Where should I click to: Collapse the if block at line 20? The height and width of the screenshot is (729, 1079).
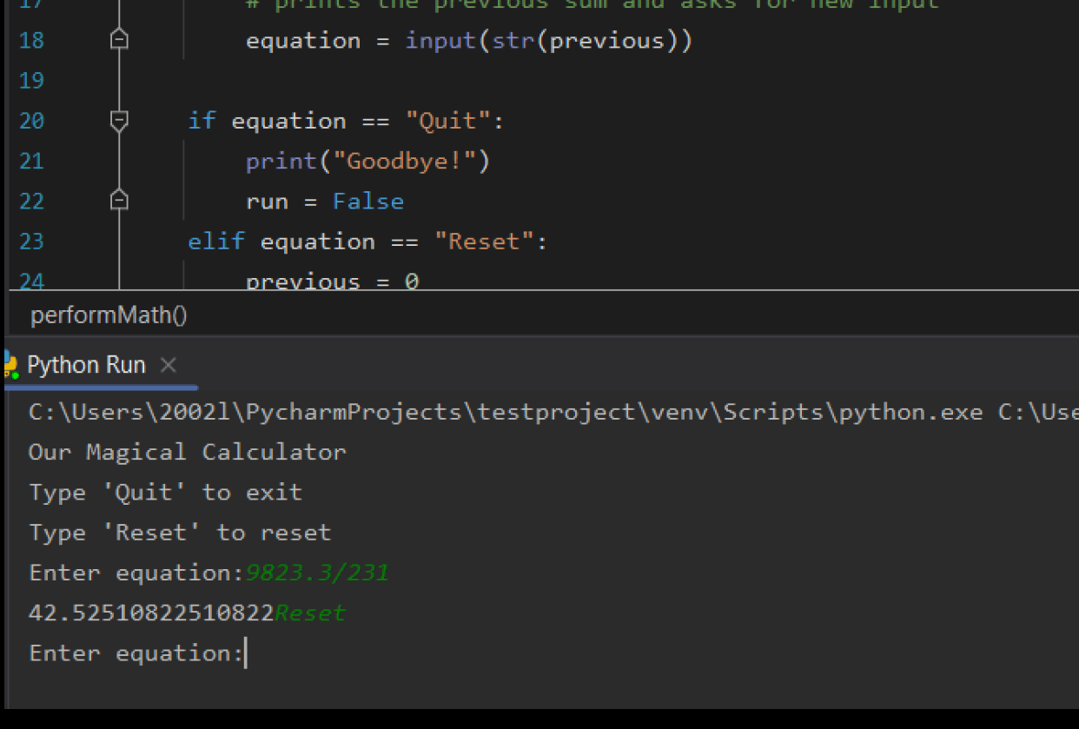point(120,121)
